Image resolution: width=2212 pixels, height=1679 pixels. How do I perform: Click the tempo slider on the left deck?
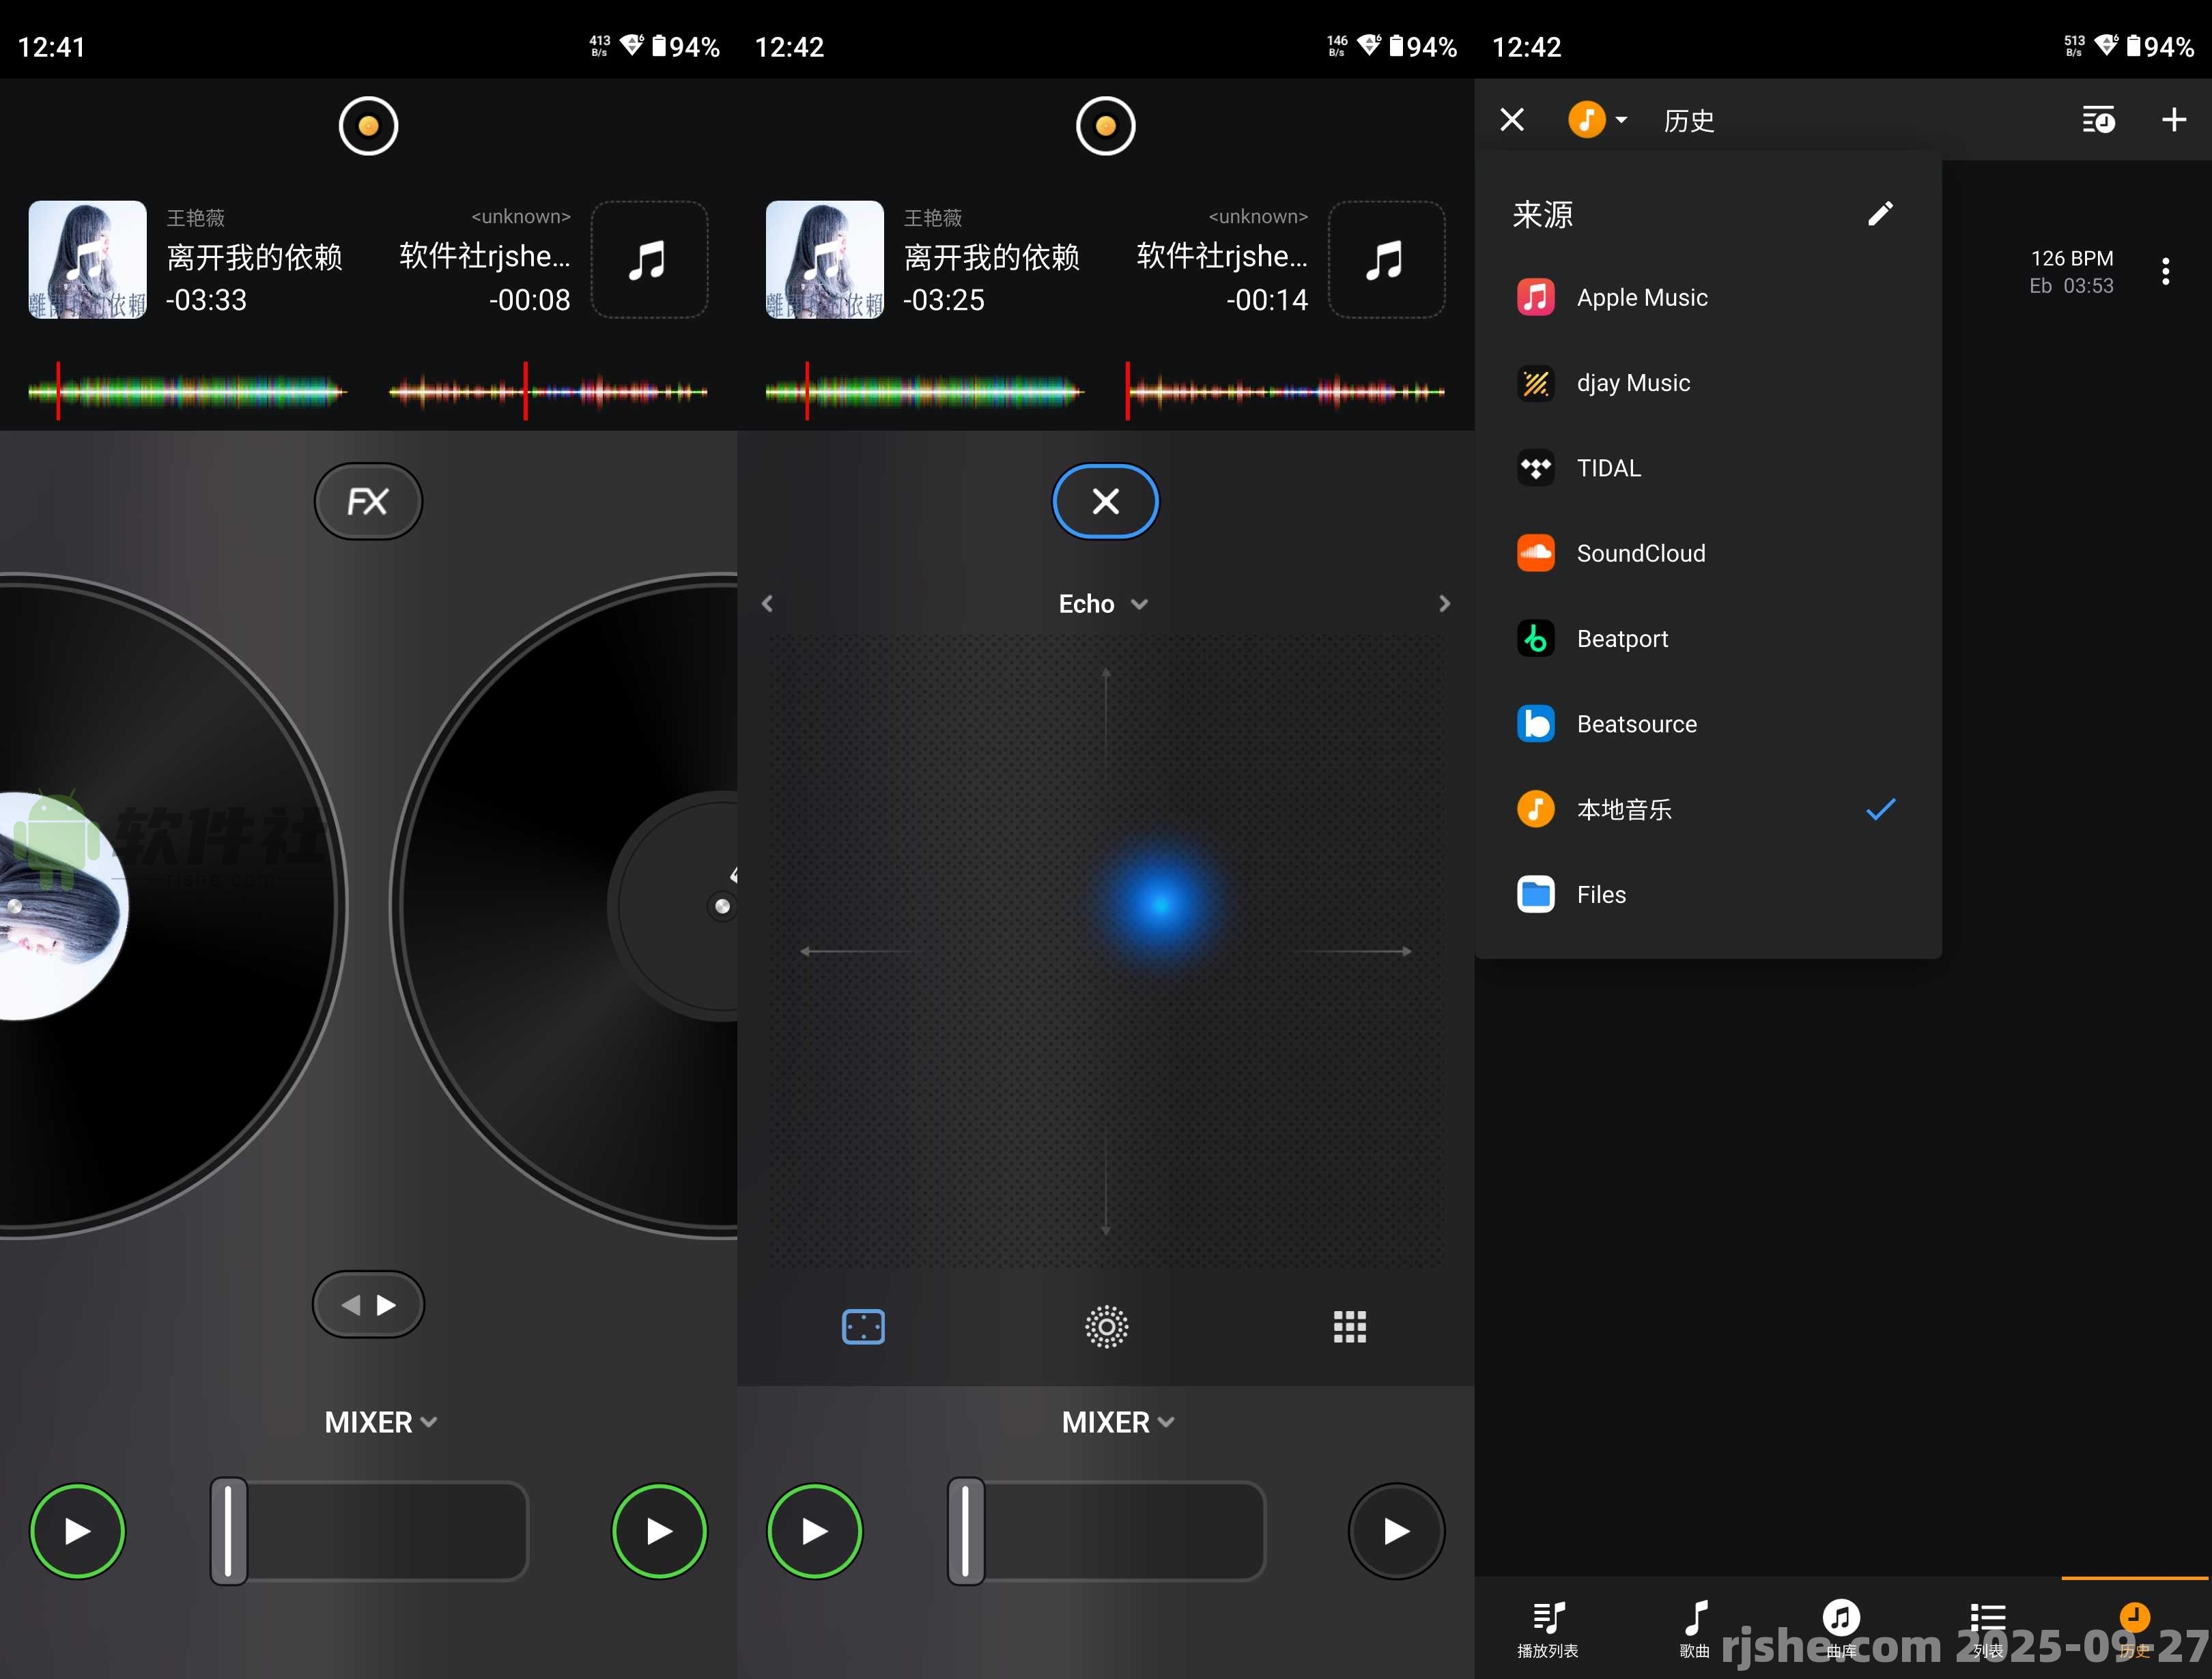227,1530
